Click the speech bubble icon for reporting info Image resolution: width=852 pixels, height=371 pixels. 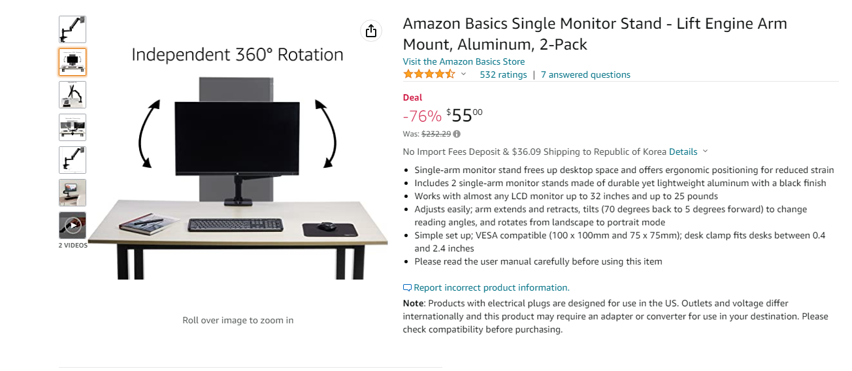[408, 287]
